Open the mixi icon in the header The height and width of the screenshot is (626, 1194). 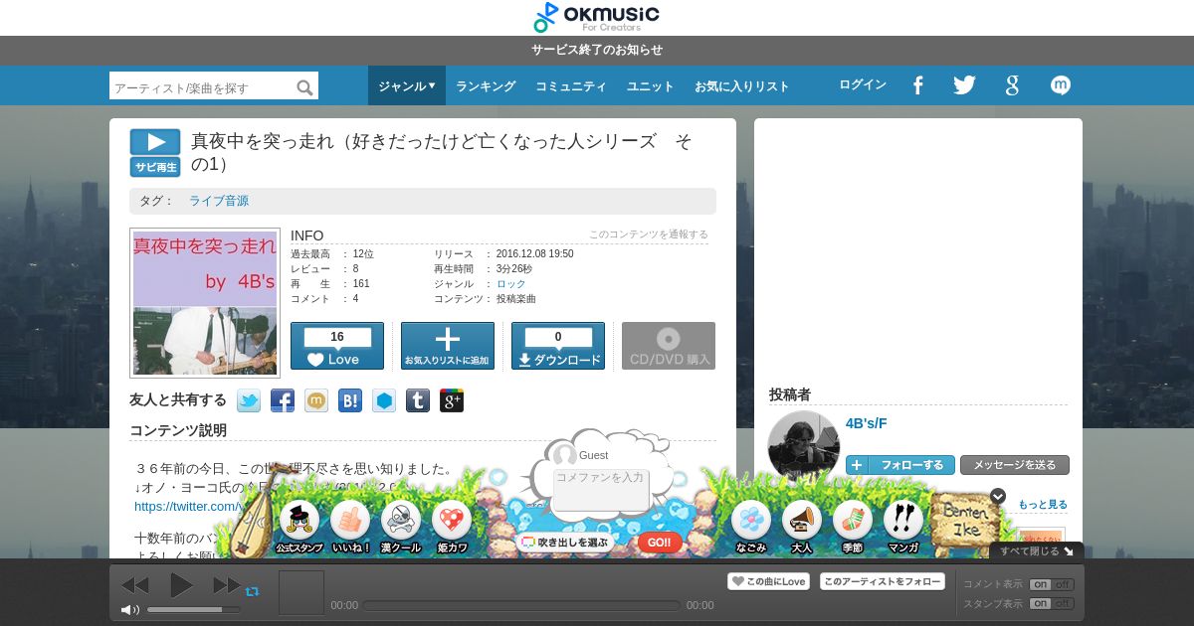[x=1061, y=85]
